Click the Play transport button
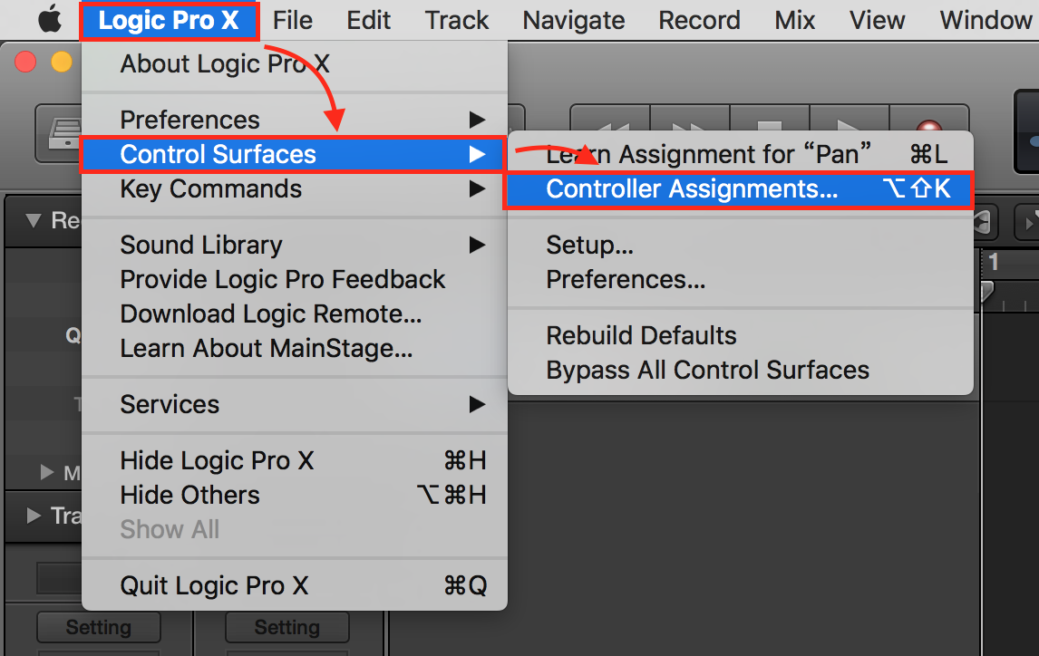The width and height of the screenshot is (1039, 656). 849,125
